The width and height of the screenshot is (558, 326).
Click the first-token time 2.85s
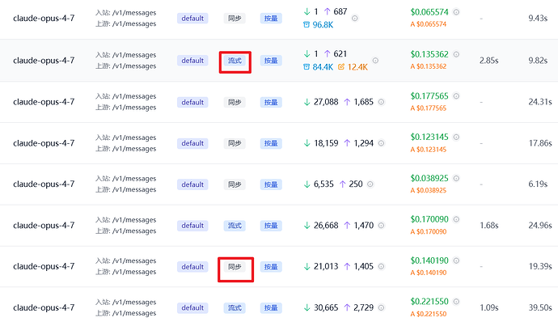pyautogui.click(x=489, y=61)
